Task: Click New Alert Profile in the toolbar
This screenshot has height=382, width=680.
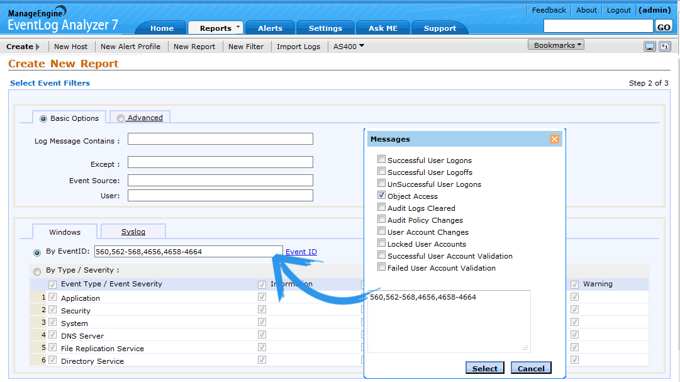Action: pos(131,47)
